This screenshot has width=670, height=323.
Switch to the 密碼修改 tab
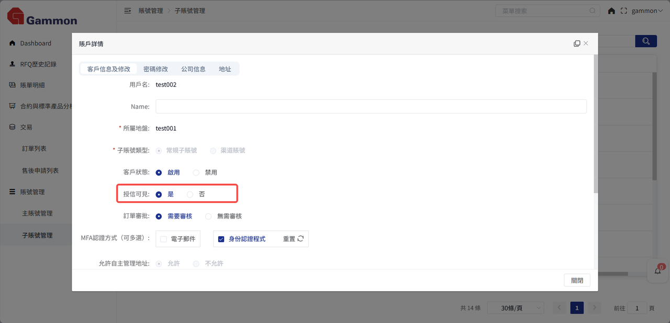coord(155,69)
